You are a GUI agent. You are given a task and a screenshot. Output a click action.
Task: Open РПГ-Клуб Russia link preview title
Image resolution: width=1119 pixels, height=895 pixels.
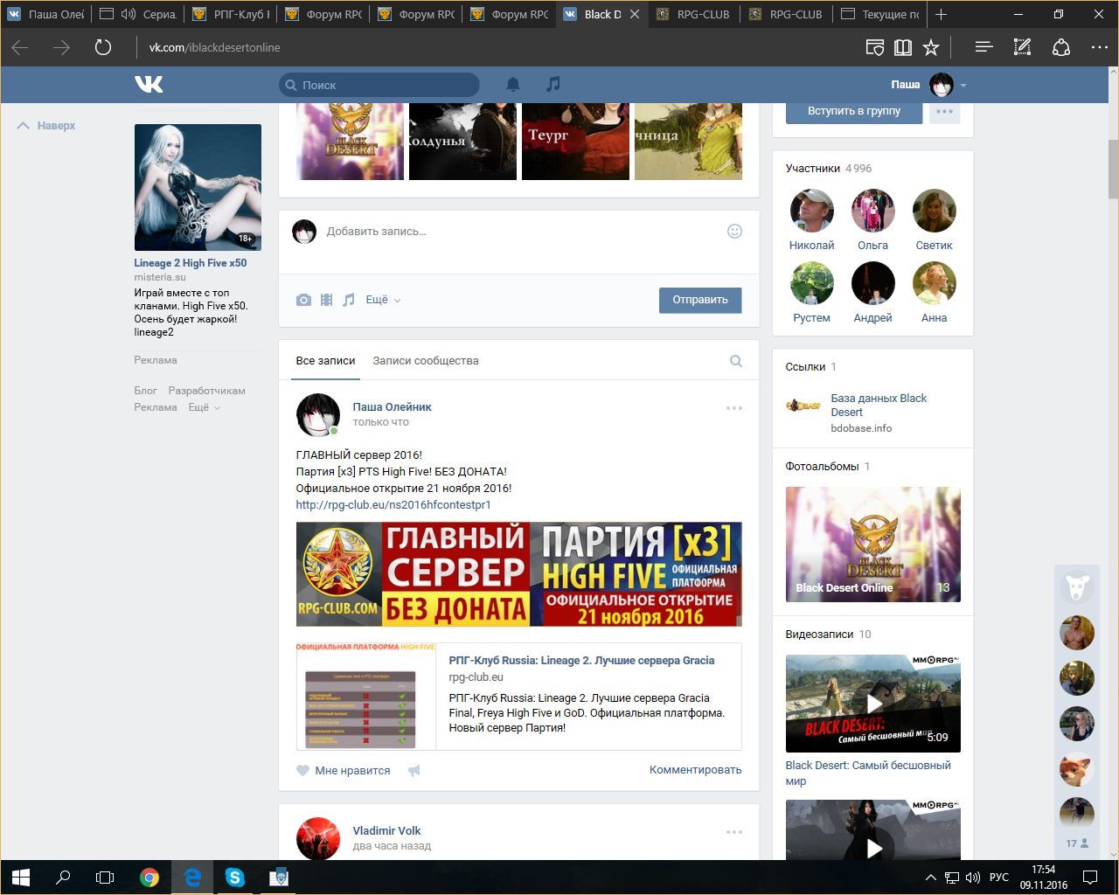581,661
